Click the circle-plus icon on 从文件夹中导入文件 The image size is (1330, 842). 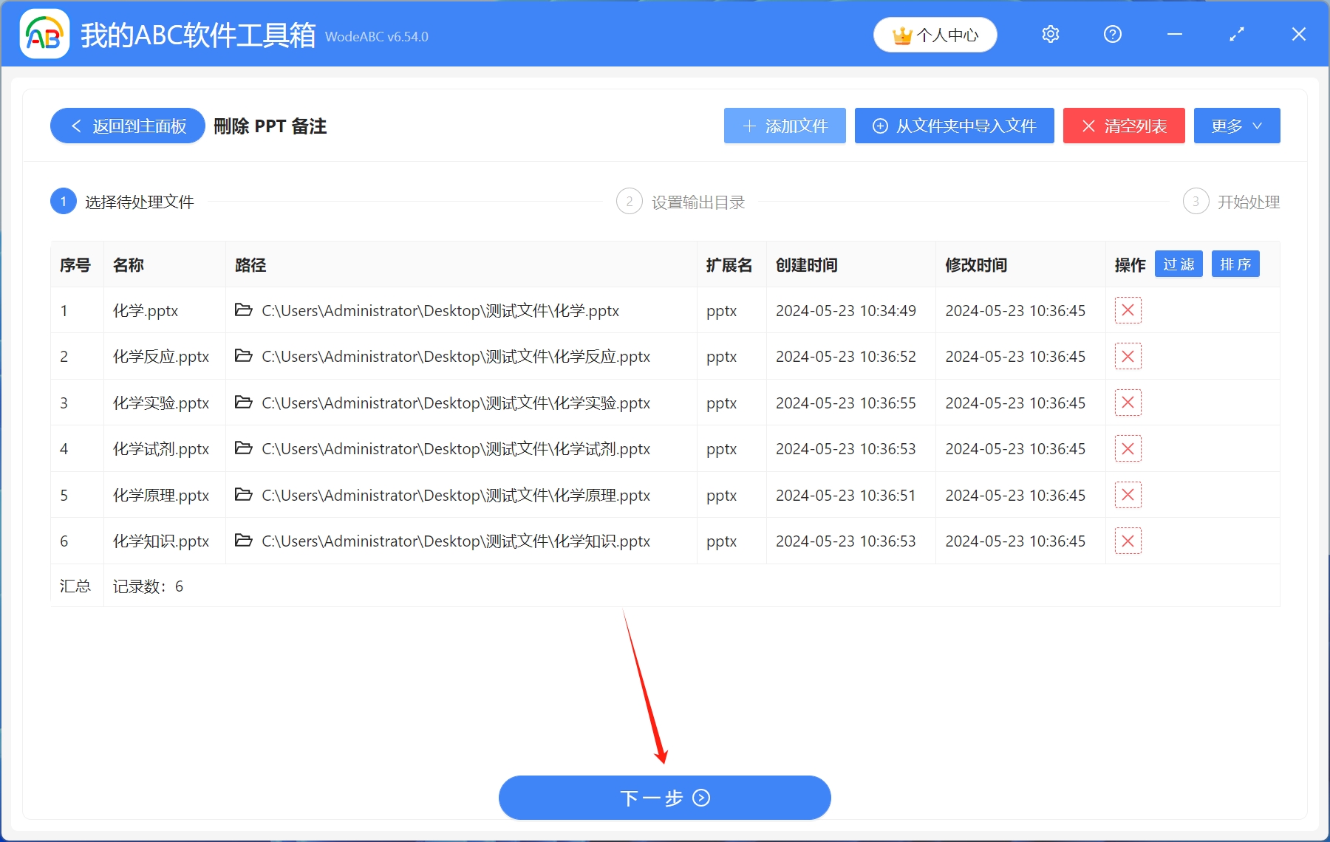(x=879, y=126)
